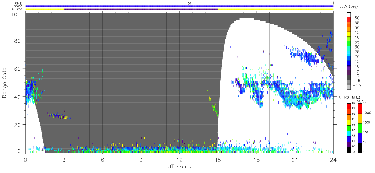Click the white top segment of ELEV colorbar
The width and height of the screenshot is (375, 173).
point(349,15)
